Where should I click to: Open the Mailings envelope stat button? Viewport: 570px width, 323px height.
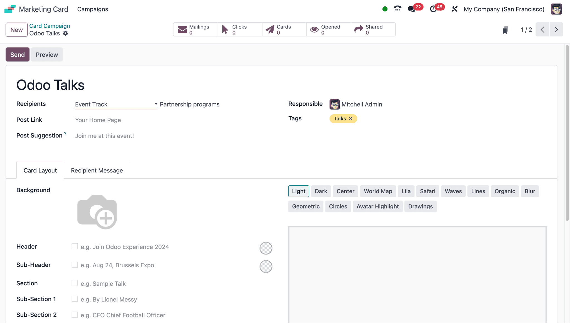(195, 30)
